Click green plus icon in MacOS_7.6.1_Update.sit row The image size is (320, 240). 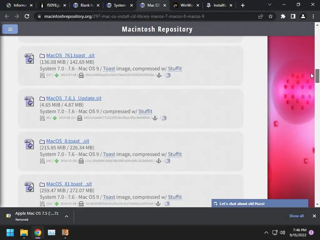click(55, 118)
